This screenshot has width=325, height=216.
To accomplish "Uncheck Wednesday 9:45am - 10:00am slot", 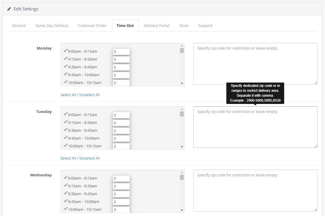I will tap(65, 201).
